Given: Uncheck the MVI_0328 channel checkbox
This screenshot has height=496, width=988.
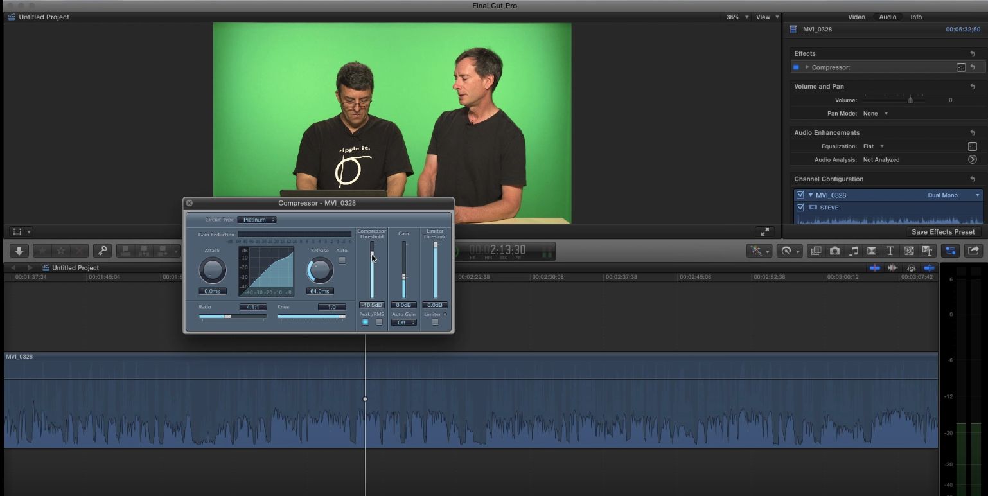Looking at the screenshot, I should coord(800,195).
